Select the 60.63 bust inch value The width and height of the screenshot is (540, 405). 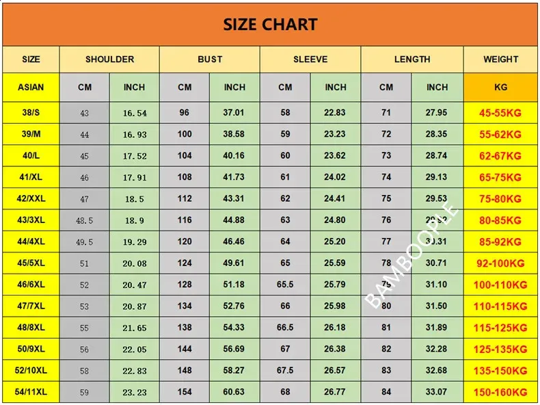[234, 392]
